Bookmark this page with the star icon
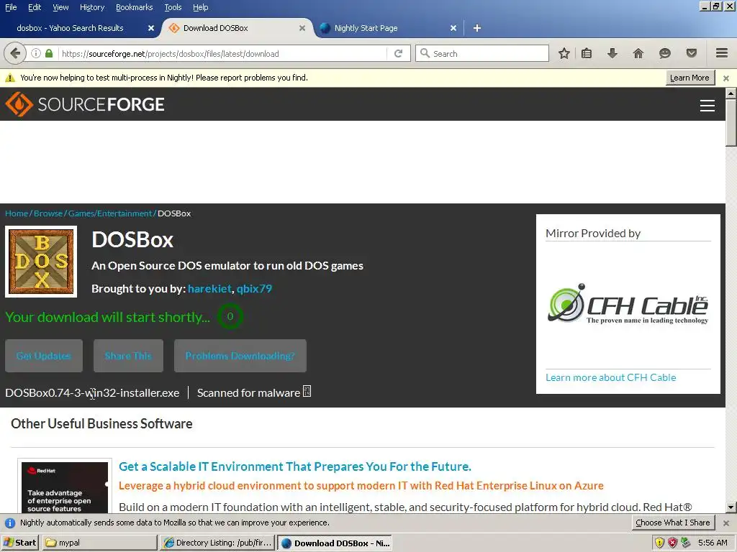 tap(564, 53)
